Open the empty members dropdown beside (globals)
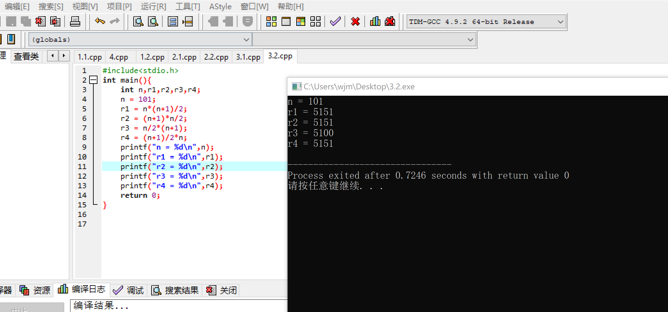668x312 pixels. tap(364, 40)
